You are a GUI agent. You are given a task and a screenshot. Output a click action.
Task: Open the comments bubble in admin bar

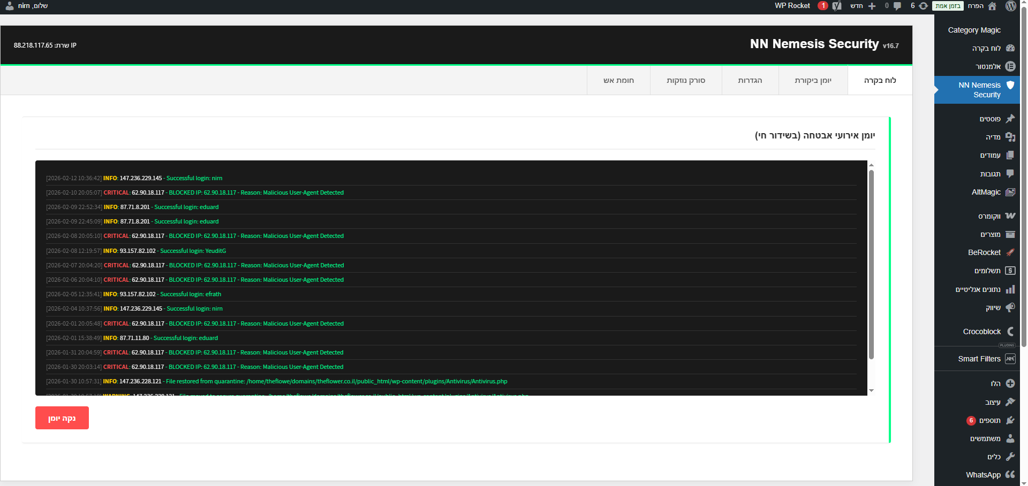[x=894, y=6]
